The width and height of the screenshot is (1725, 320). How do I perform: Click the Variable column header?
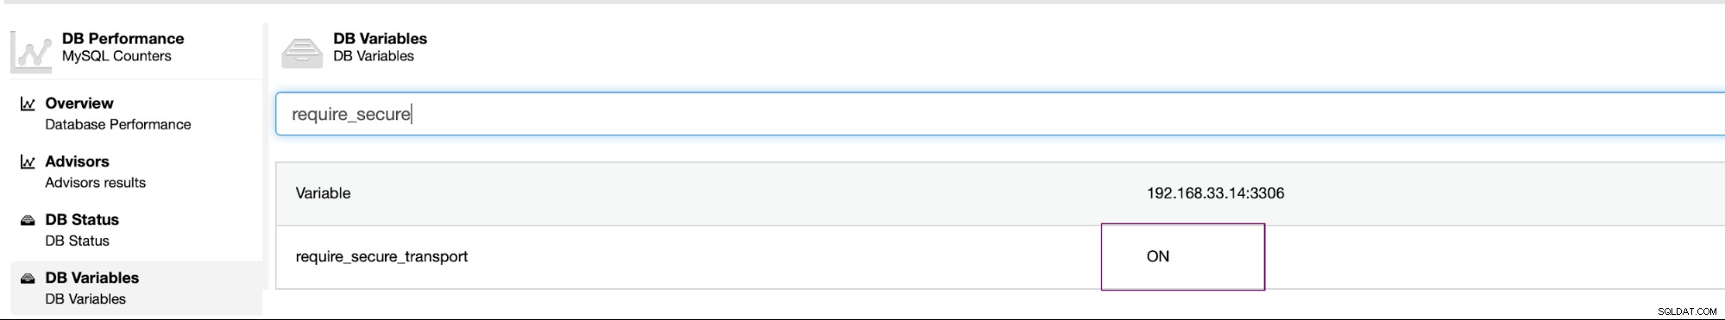point(323,193)
